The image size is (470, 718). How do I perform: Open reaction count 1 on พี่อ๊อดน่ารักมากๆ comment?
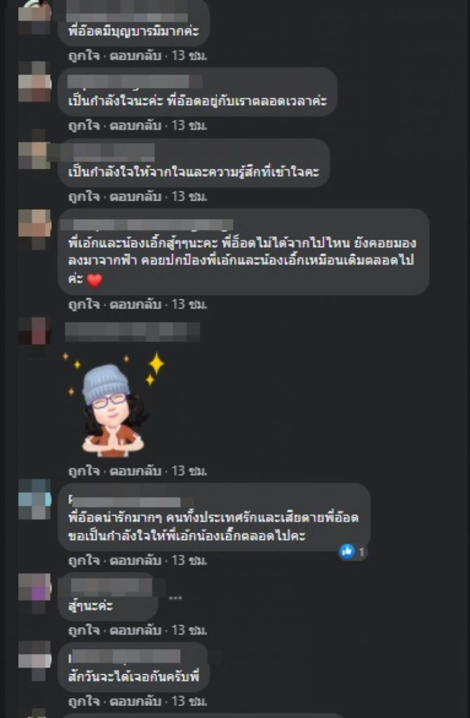point(361,553)
